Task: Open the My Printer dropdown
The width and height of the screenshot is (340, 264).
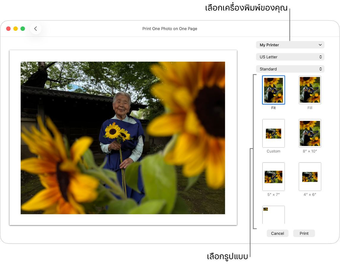Action: [x=290, y=45]
